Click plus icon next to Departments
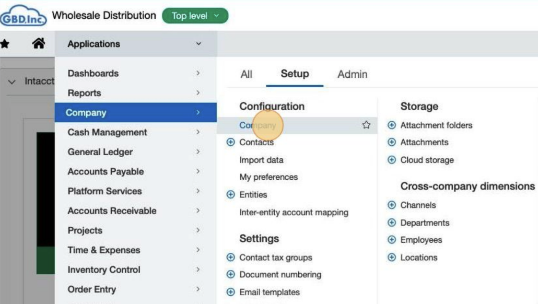 (x=392, y=223)
